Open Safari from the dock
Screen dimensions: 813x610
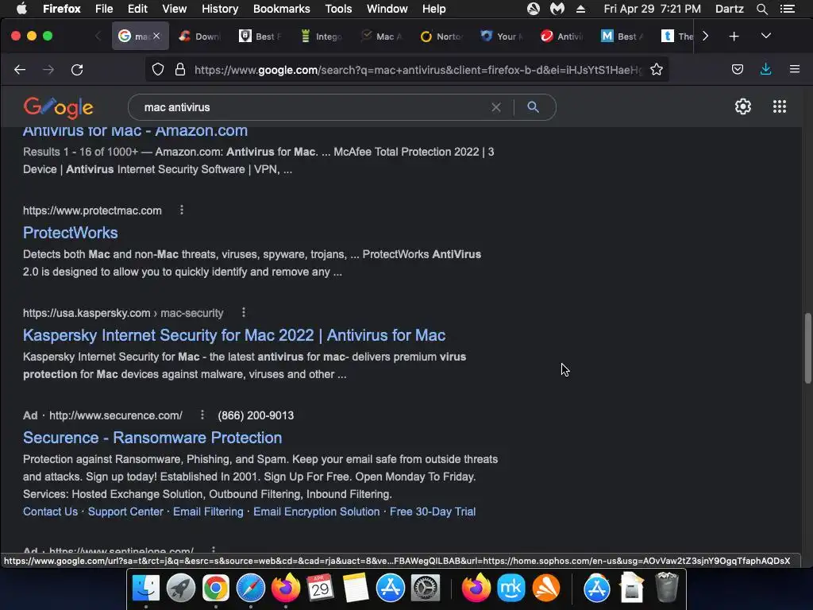250,589
